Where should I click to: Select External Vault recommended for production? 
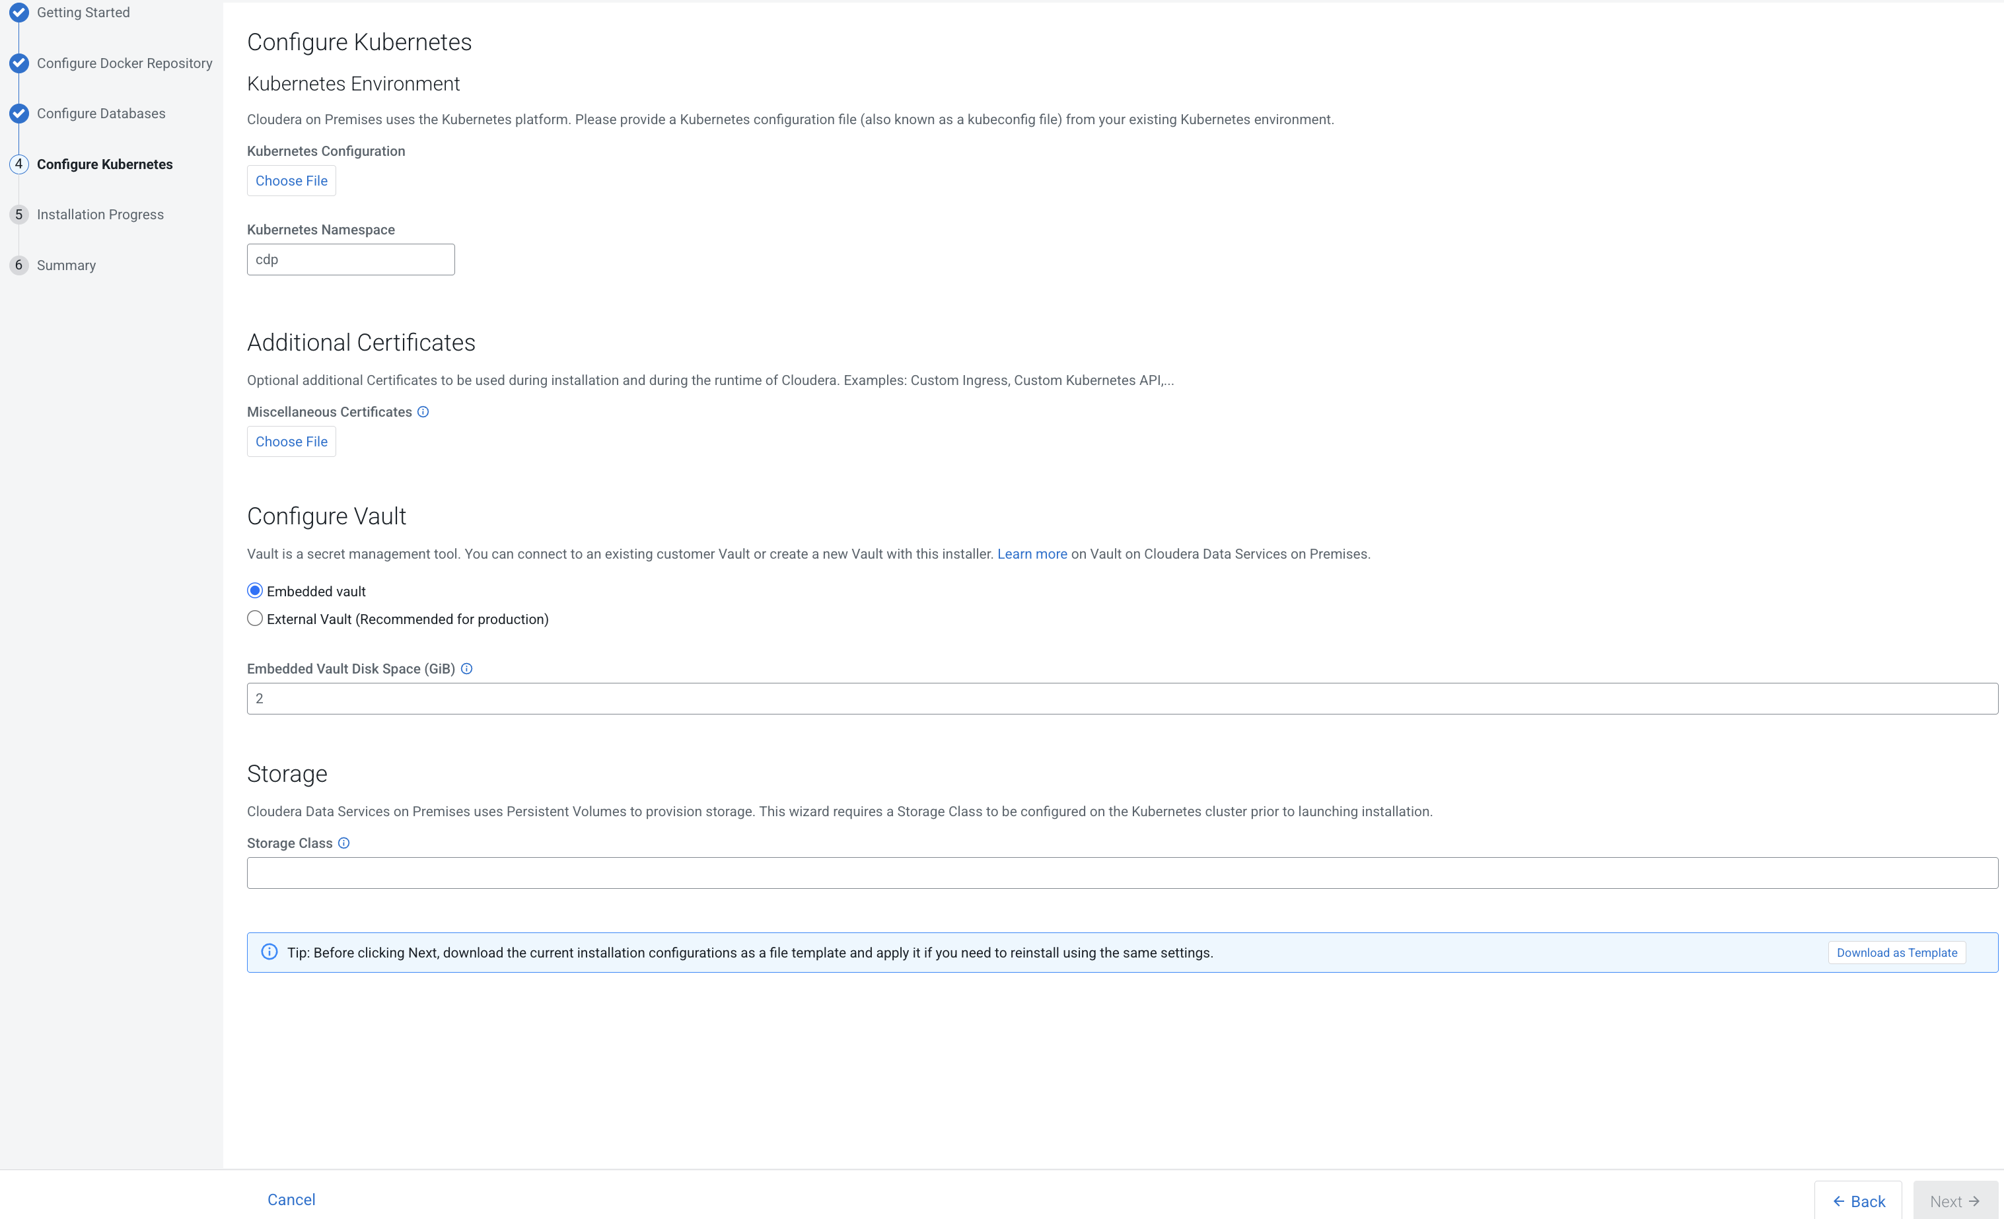[254, 619]
